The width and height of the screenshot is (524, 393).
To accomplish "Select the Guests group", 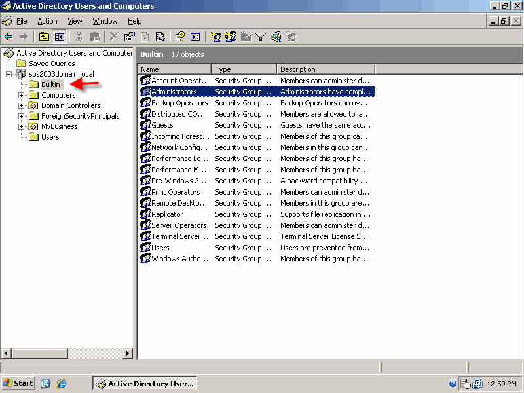I will tap(162, 125).
